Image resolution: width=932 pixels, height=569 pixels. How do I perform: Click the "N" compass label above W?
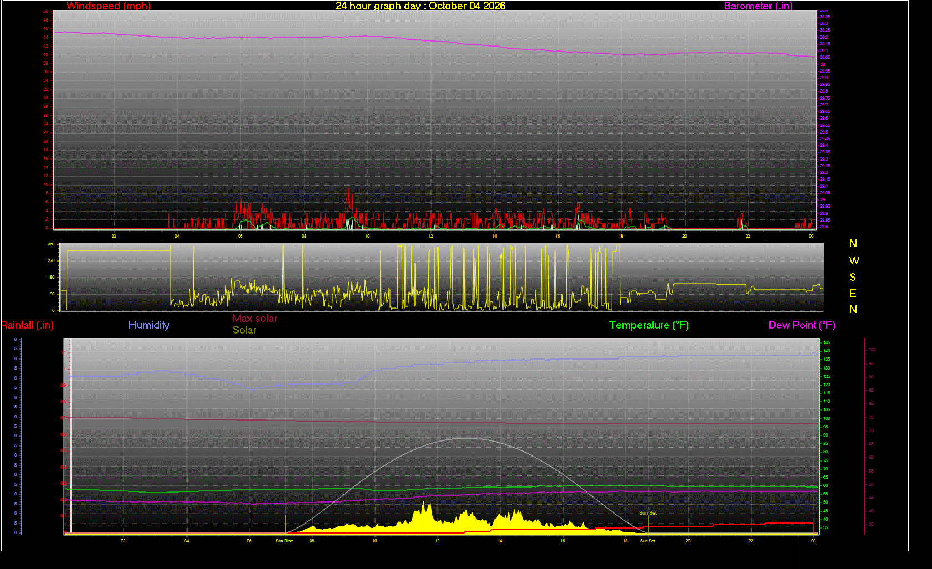click(853, 244)
